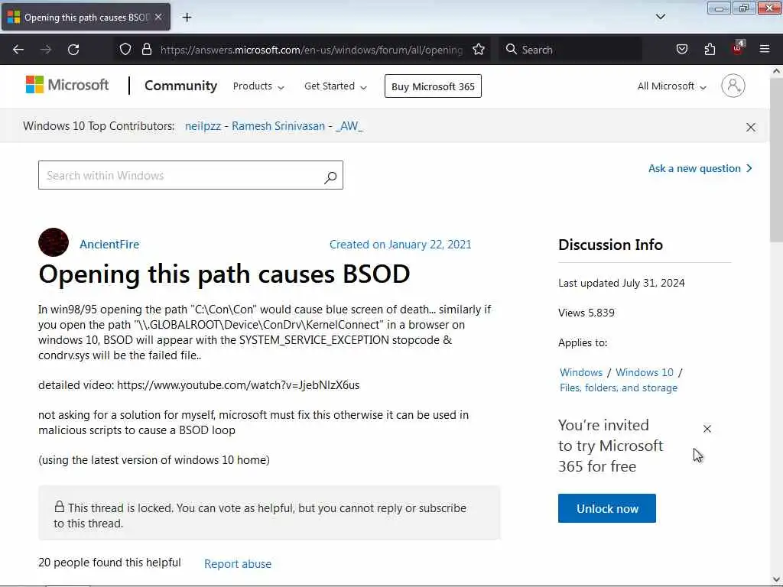Open neilpzz contributor profile
Image resolution: width=783 pixels, height=587 pixels.
(203, 126)
